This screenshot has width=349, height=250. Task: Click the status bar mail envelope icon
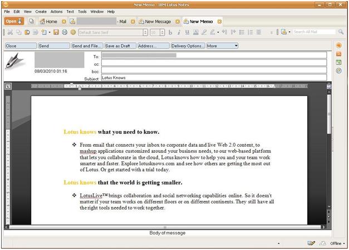[322, 243]
